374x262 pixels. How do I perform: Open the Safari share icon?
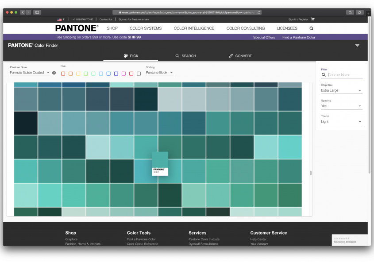[350, 12]
